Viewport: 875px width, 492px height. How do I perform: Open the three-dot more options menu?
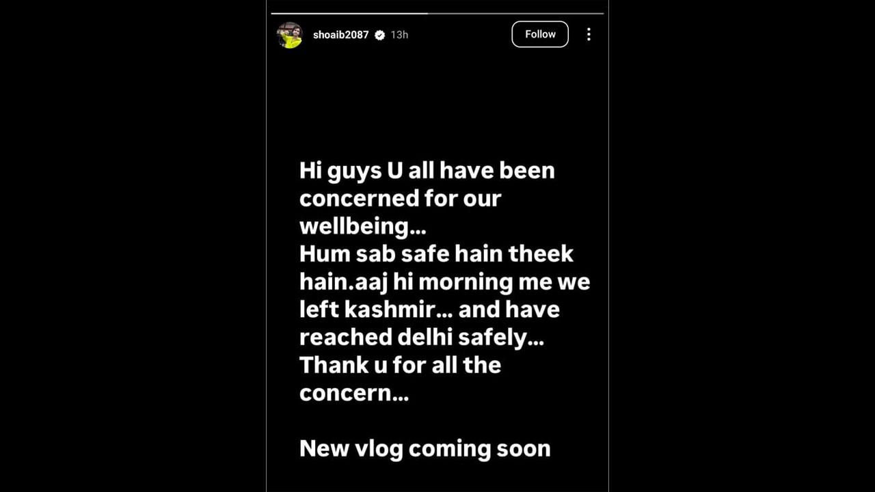pyautogui.click(x=589, y=34)
